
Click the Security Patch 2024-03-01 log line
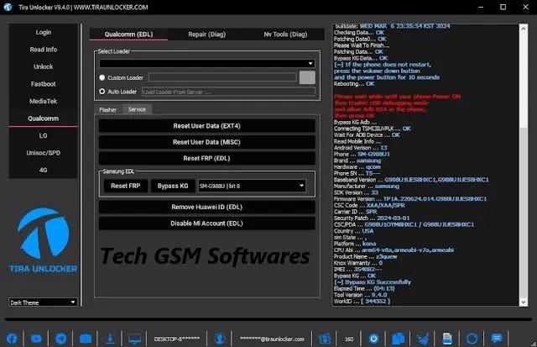[372, 218]
